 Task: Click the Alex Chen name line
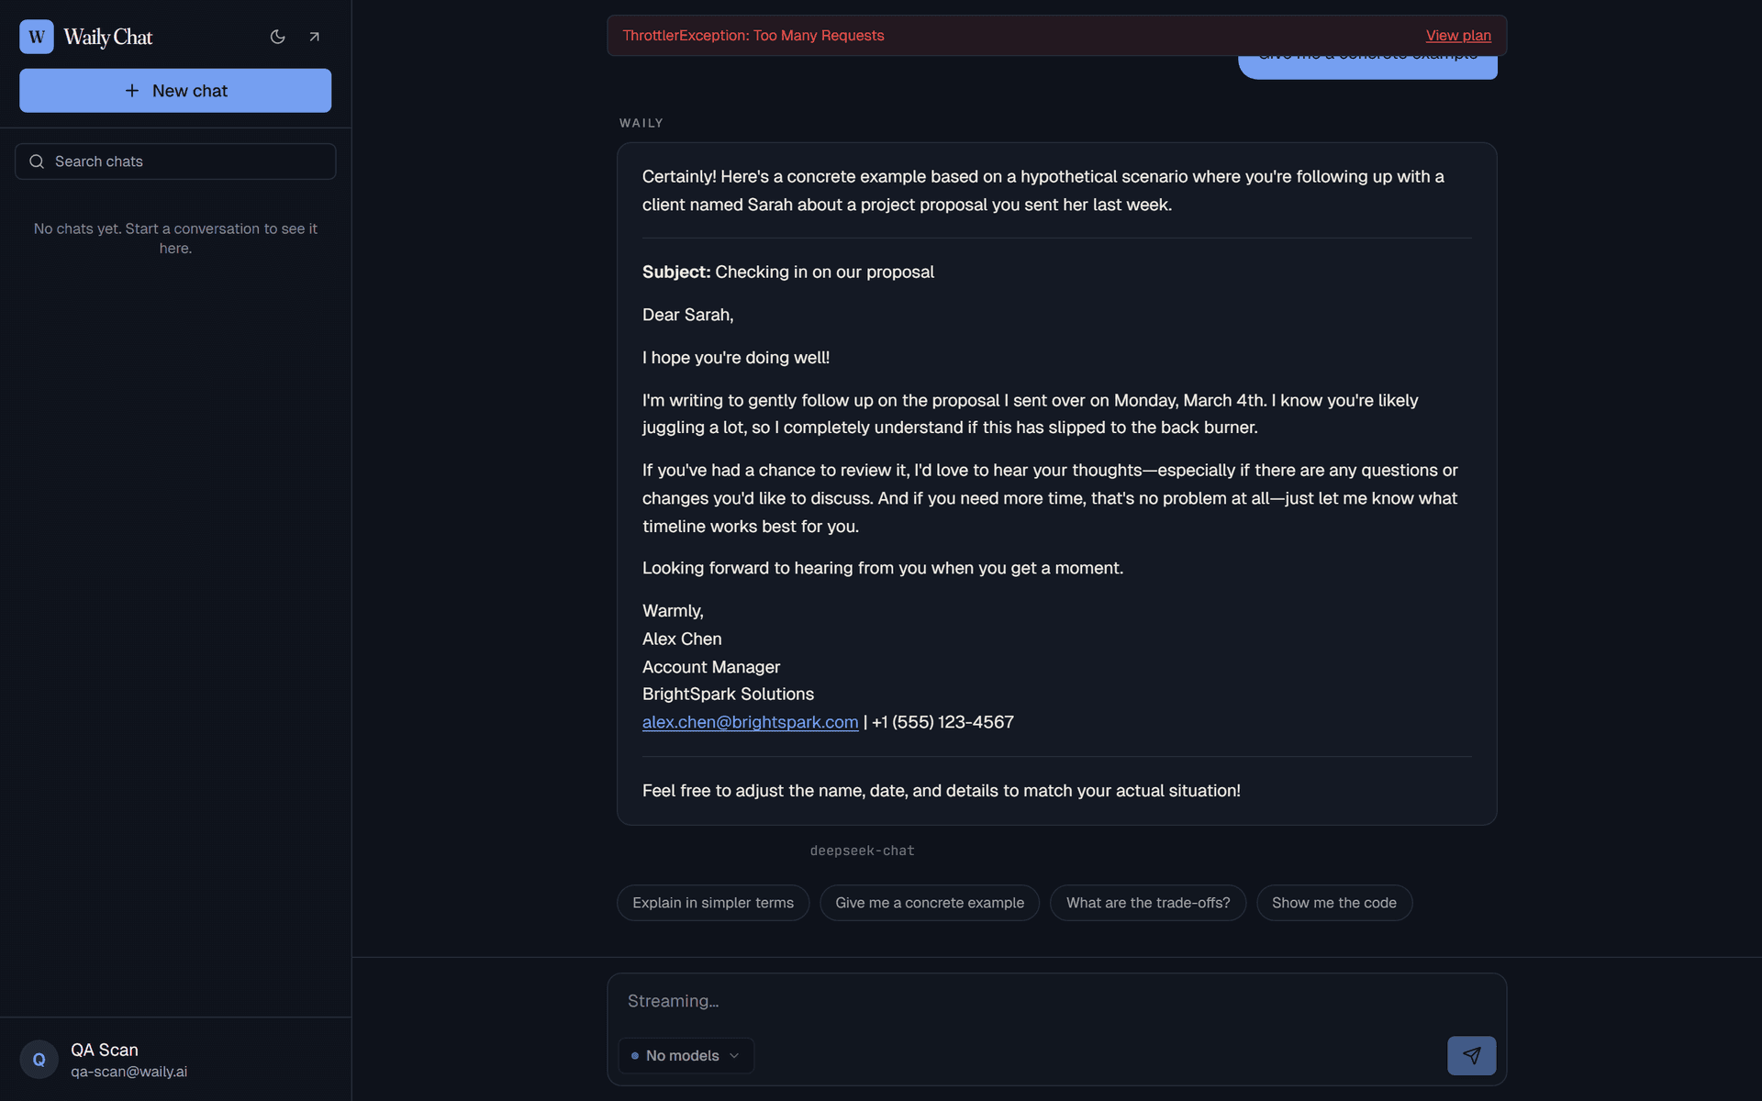tap(682, 639)
